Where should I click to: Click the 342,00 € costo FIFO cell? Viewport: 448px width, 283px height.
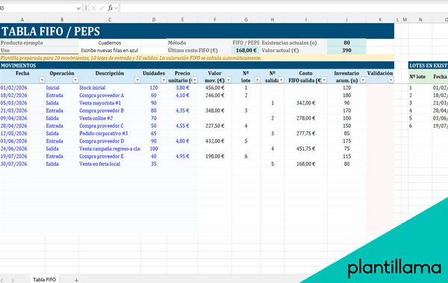pos(305,103)
